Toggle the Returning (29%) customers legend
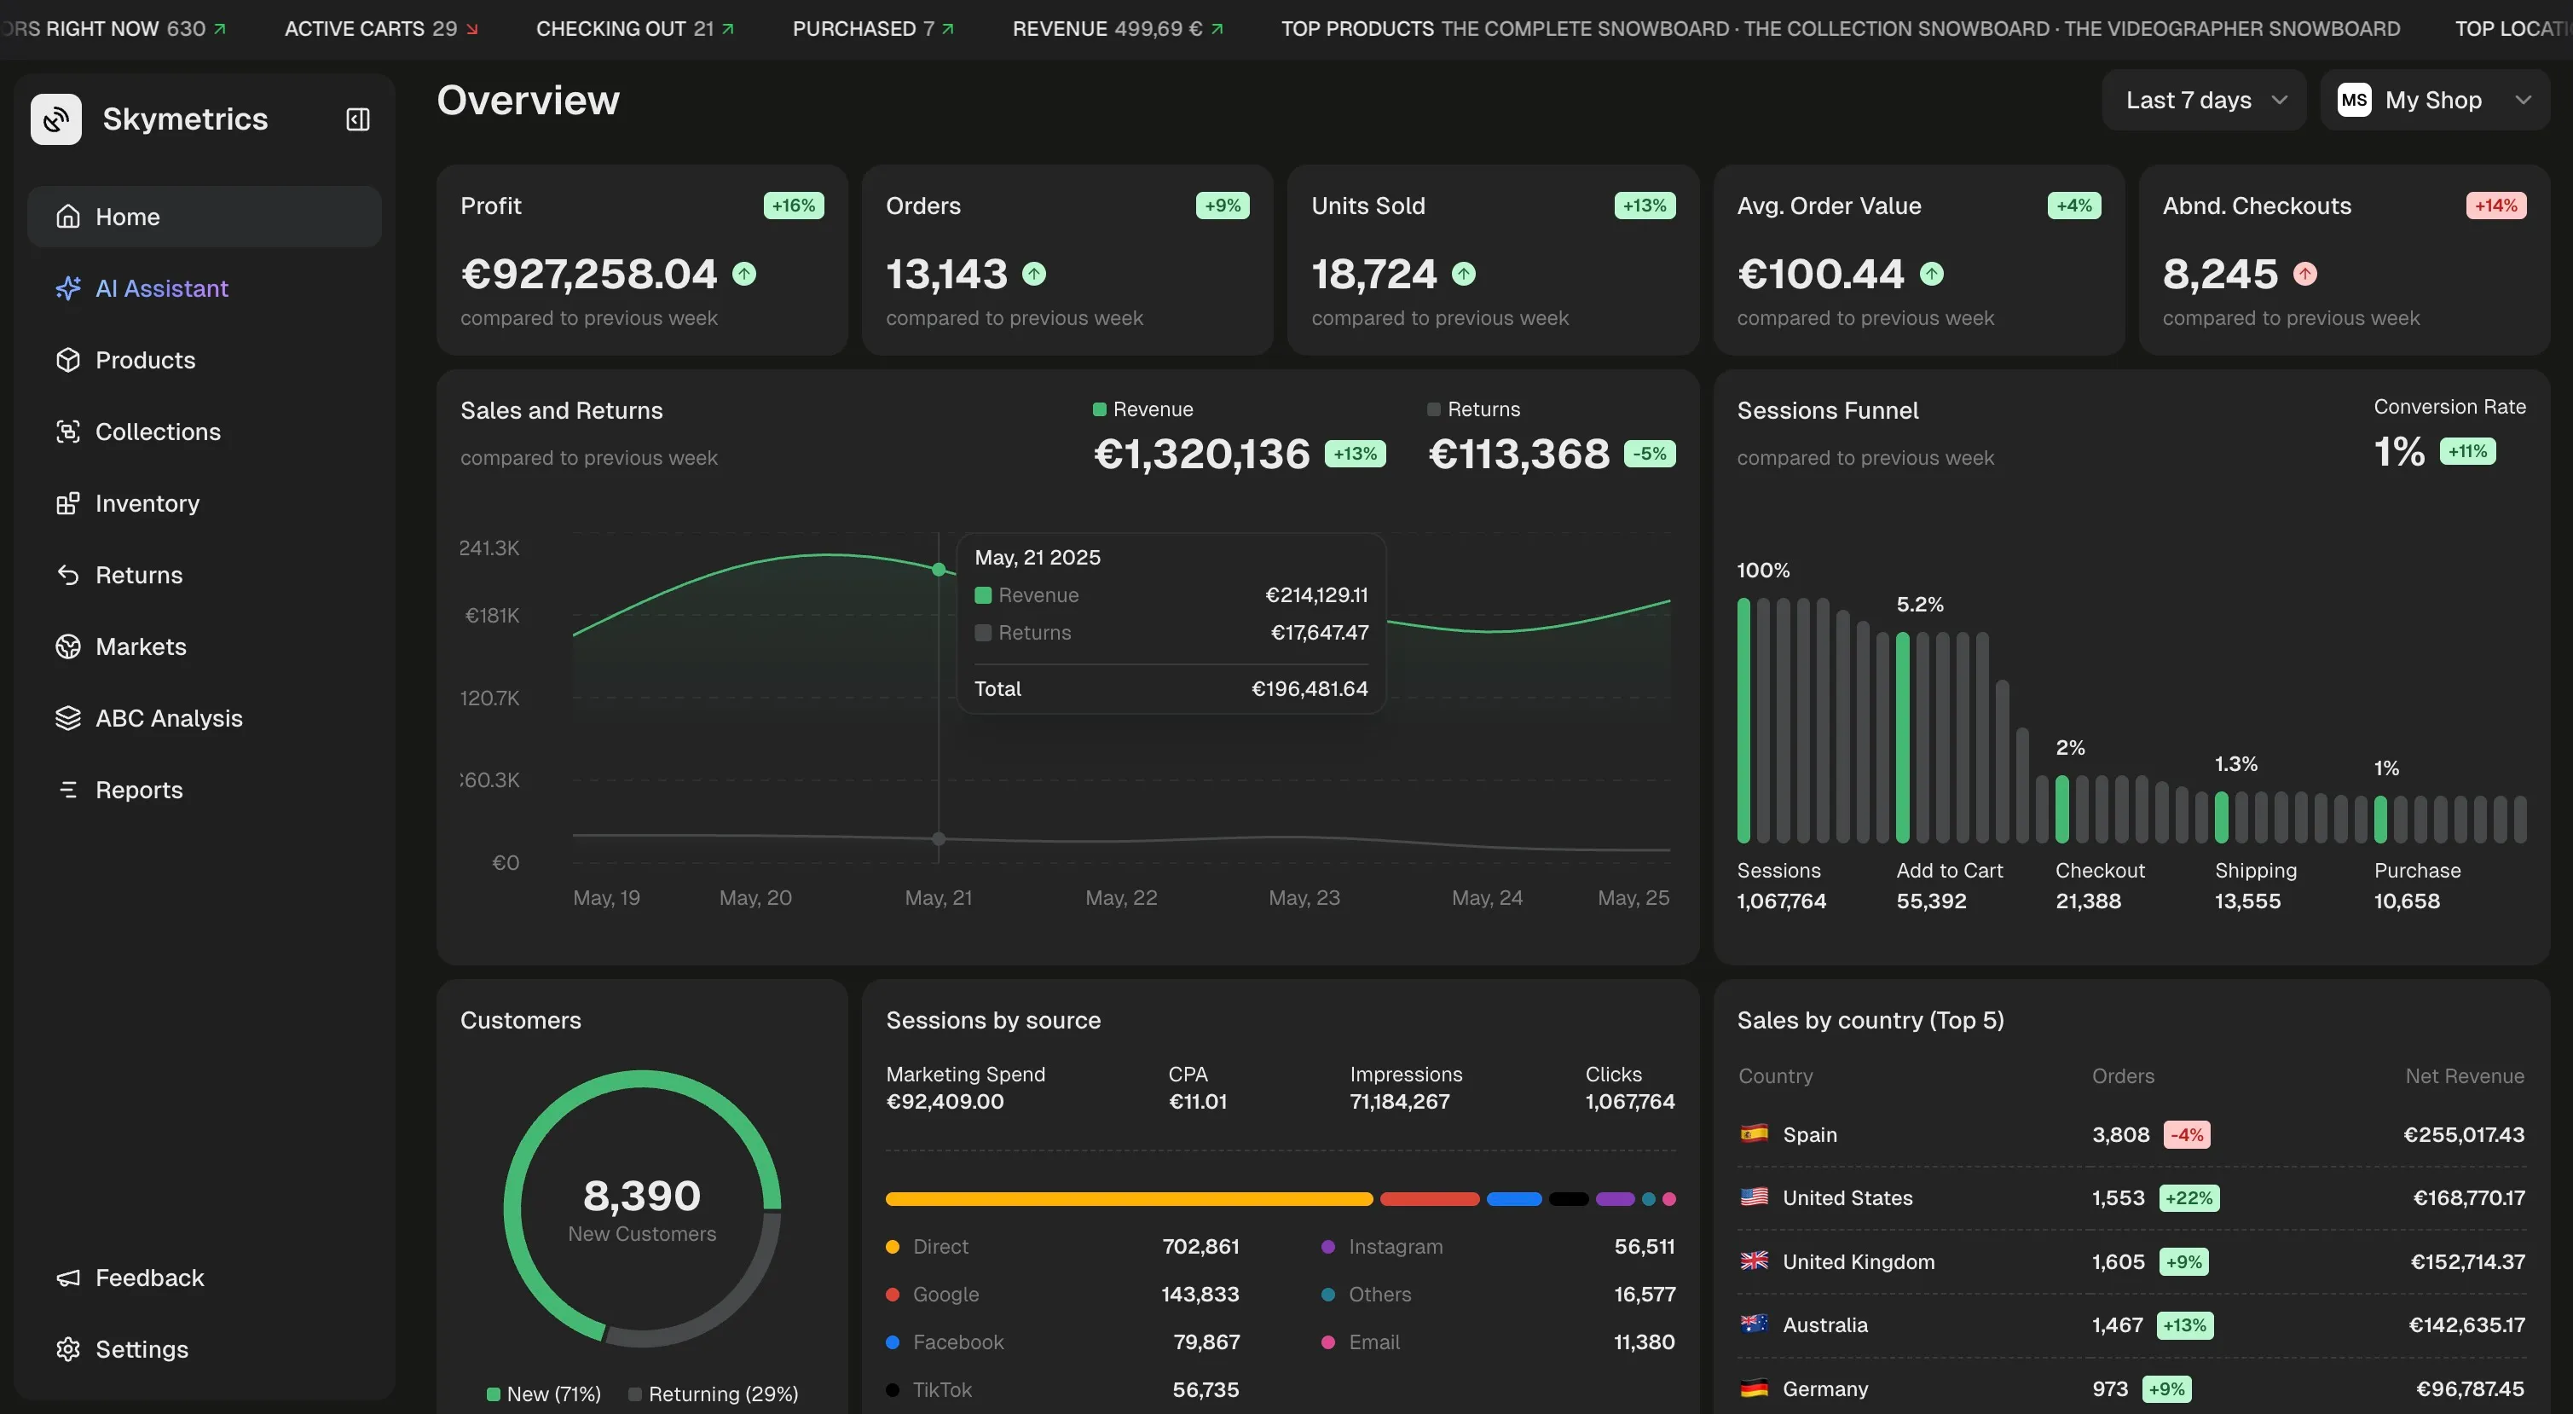 click(714, 1393)
